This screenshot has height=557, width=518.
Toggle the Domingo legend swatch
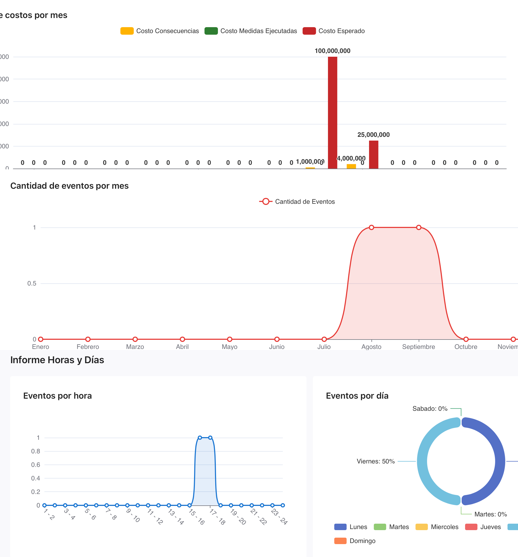[x=340, y=541]
